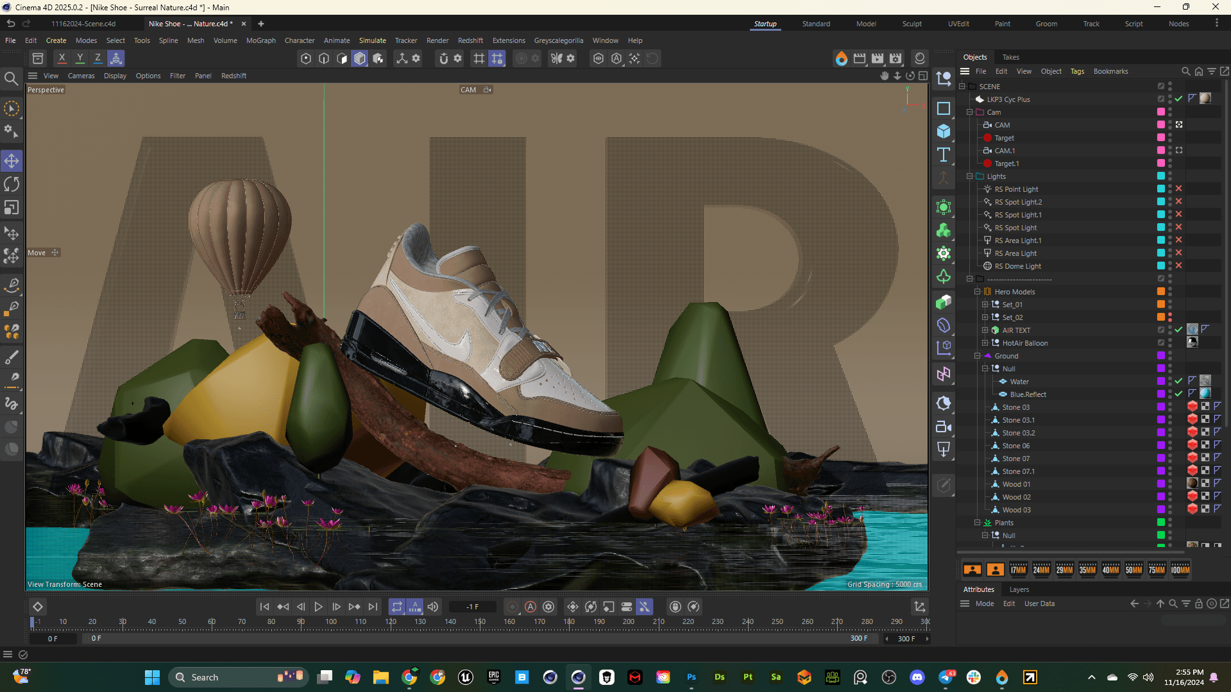
Task: Toggle RS Dome Light enable state
Action: coord(1178,266)
